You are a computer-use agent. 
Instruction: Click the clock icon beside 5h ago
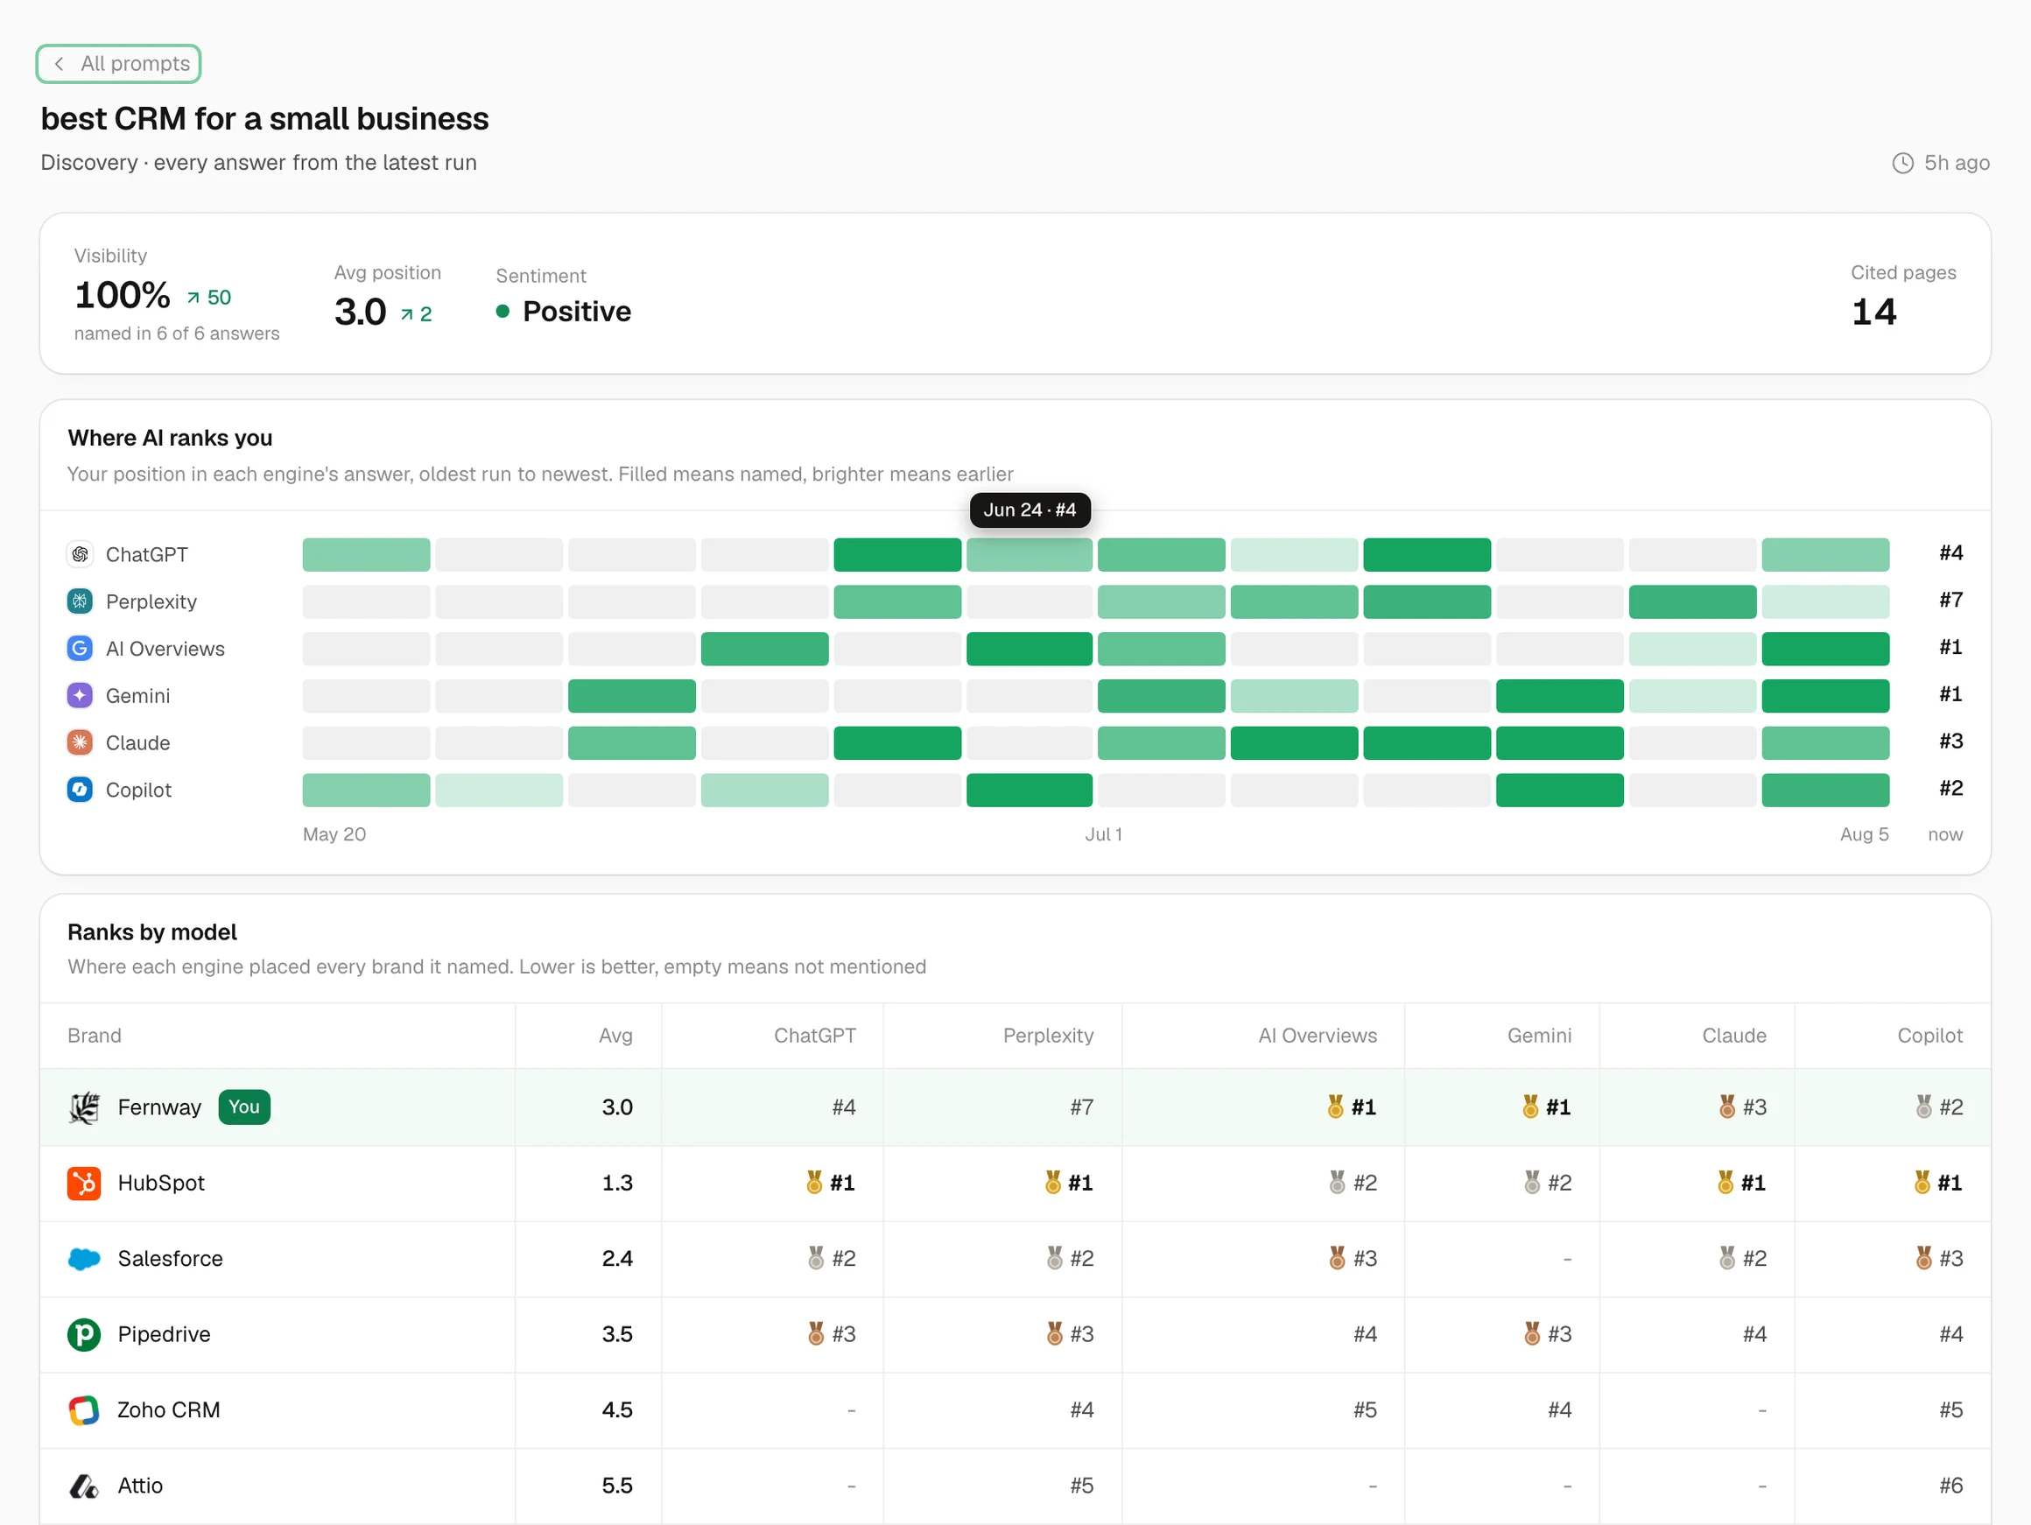point(1903,163)
